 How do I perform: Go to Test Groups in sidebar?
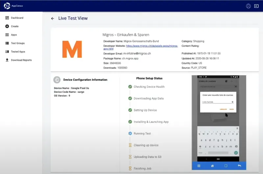pos(15,43)
